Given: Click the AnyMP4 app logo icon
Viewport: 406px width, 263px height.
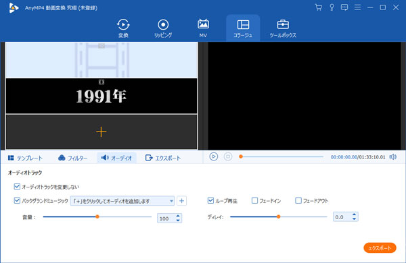Looking at the screenshot, I should pos(14,7).
